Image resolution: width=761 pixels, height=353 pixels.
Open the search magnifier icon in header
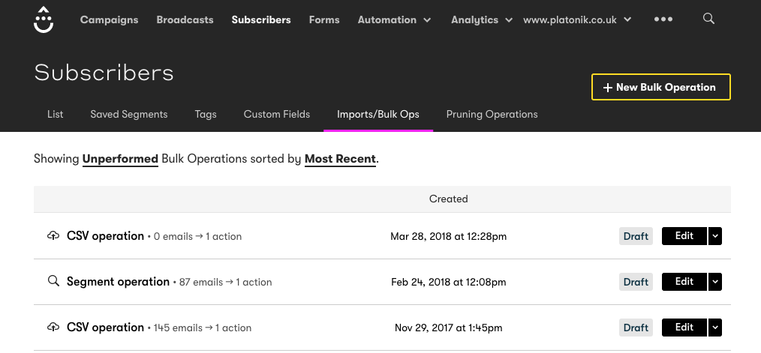(x=708, y=19)
